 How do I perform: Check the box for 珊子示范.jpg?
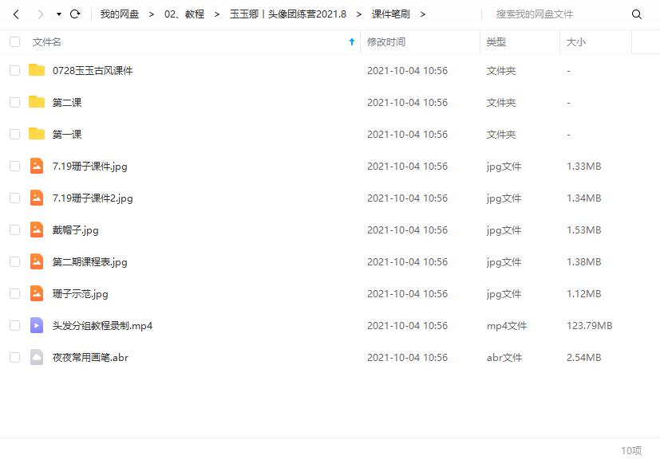(14, 294)
